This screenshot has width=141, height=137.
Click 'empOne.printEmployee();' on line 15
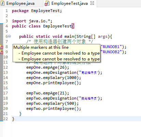(54, 83)
